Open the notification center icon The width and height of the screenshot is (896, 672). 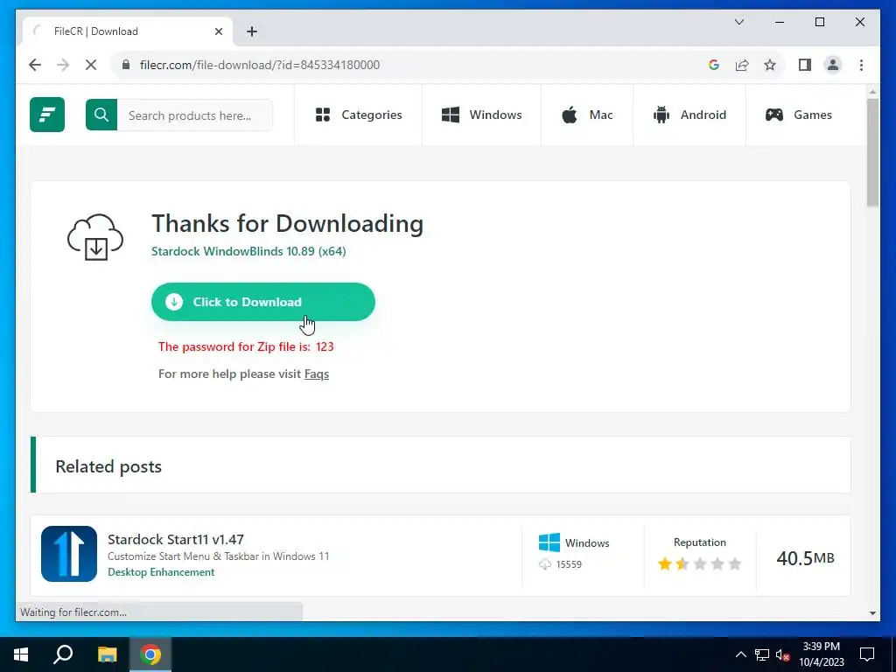pos(867,654)
